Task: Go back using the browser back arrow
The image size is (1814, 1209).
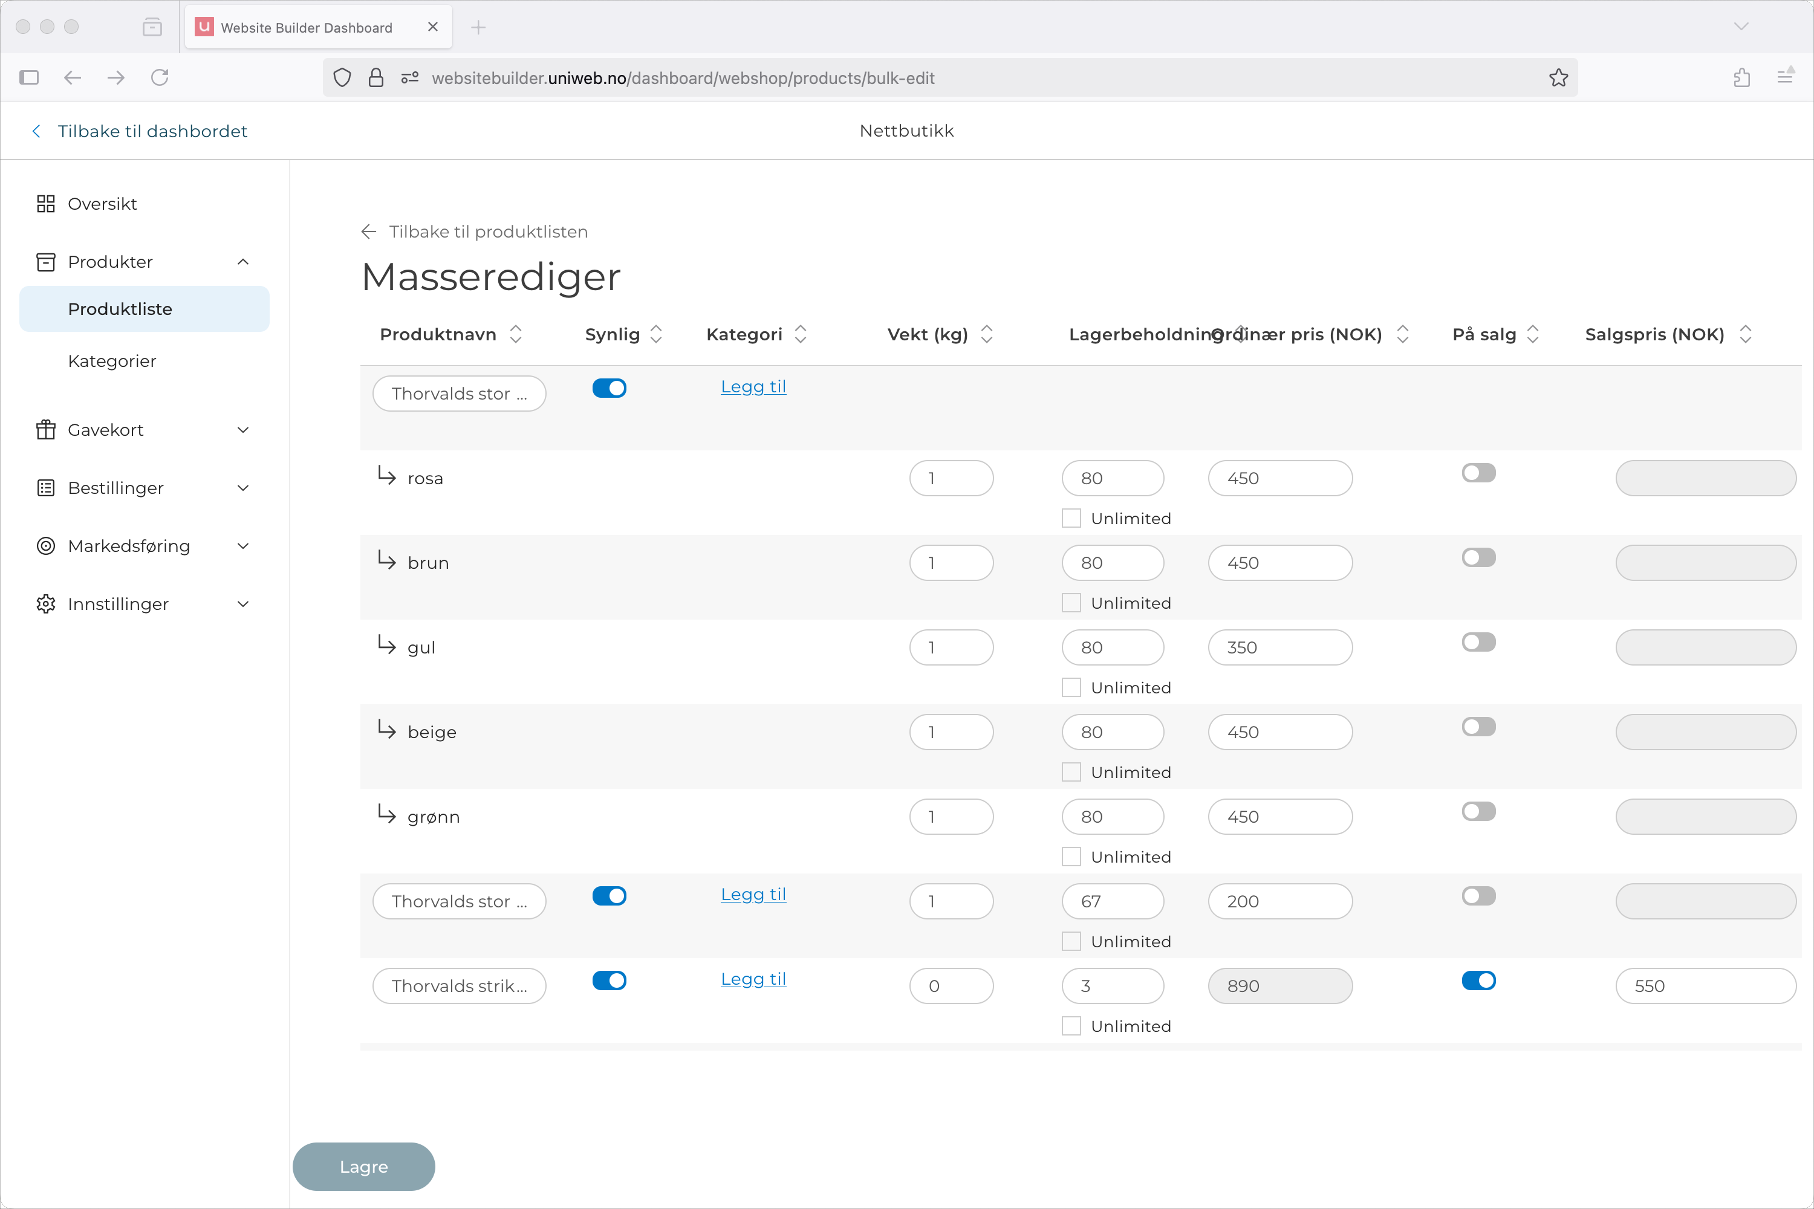Action: coord(73,77)
